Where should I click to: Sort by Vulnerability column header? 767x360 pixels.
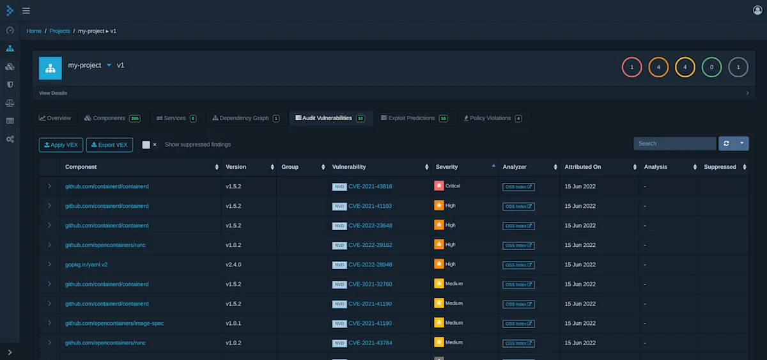[379, 167]
